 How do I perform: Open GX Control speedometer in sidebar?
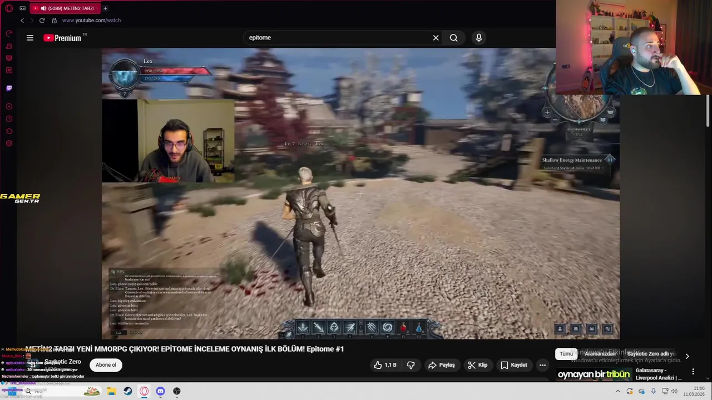(9, 33)
